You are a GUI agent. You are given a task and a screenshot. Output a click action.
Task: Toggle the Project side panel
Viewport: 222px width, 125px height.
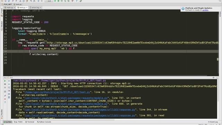(2, 12)
